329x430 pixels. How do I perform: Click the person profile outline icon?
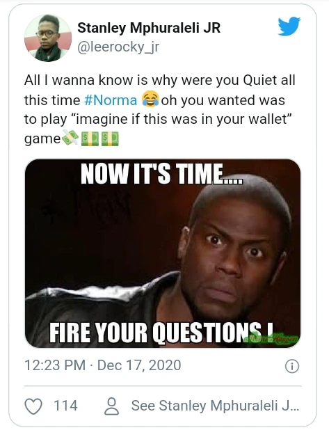point(111,406)
